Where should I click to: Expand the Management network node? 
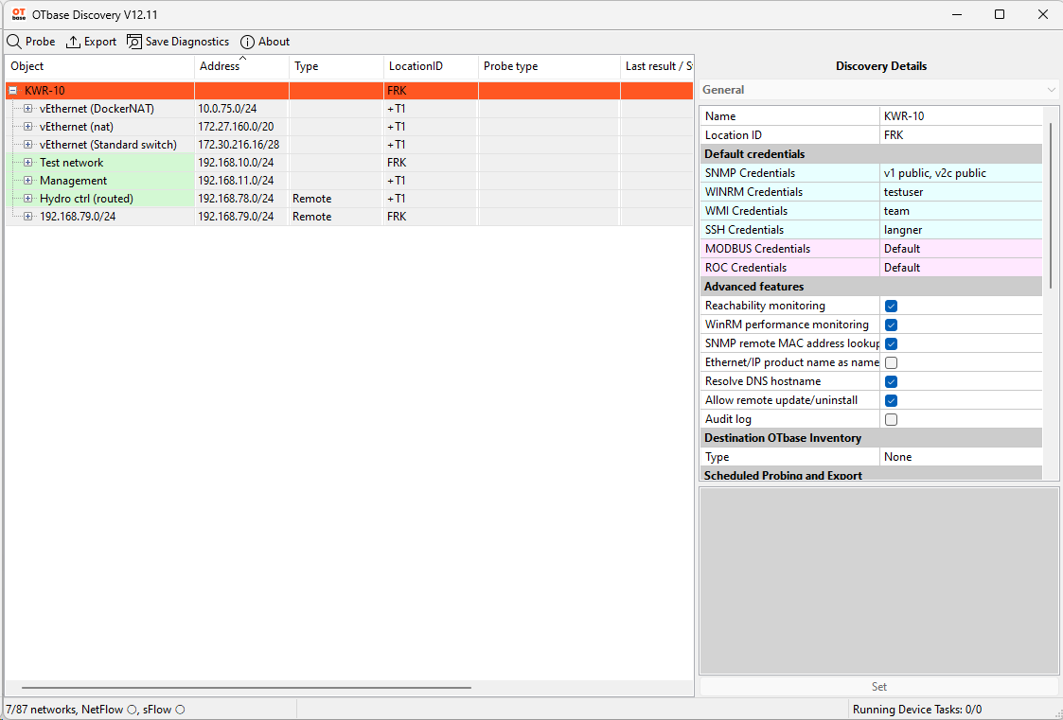(x=27, y=180)
